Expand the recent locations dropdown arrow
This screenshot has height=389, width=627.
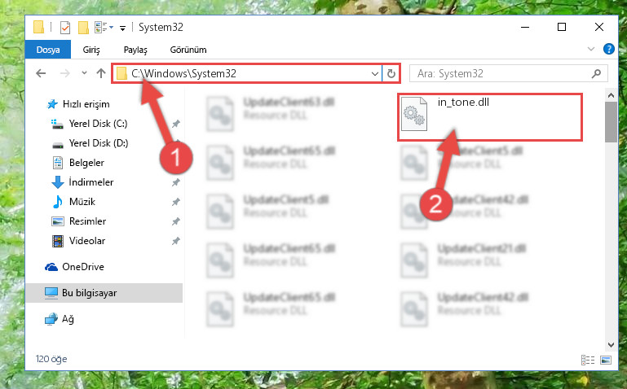(84, 73)
